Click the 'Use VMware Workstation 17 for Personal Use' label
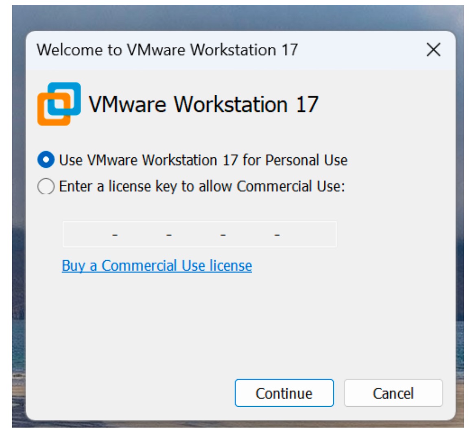 pos(203,160)
